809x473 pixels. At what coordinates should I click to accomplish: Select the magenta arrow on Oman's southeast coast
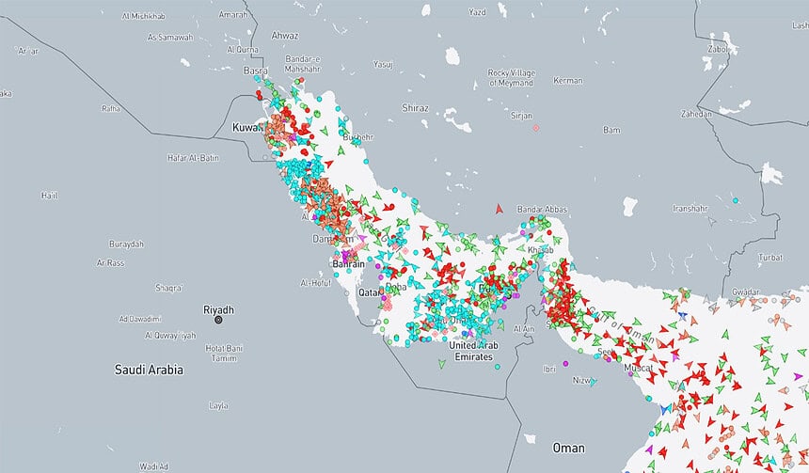[648, 449]
